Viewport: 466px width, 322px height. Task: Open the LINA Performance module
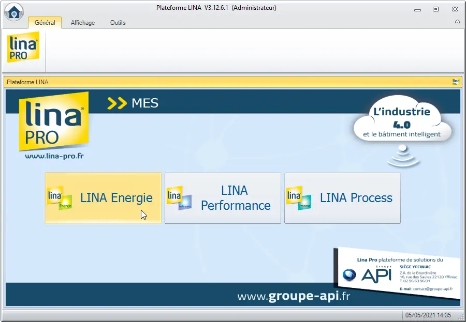pos(223,198)
